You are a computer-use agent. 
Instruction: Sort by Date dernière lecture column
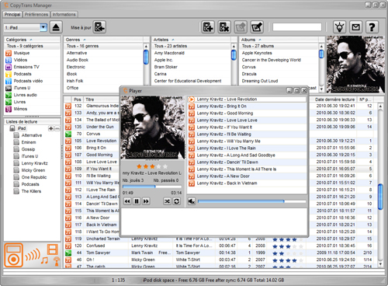tap(335, 99)
